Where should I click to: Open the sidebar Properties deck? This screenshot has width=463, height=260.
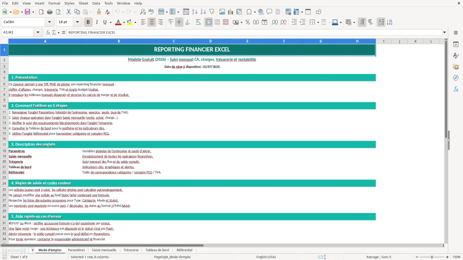pos(456,45)
